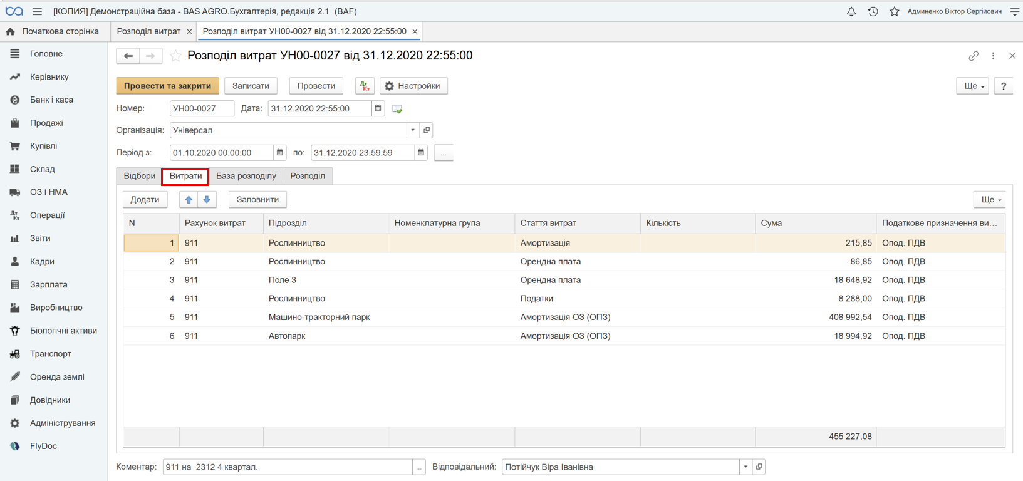Click the Провести та закрити button
Image resolution: width=1023 pixels, height=481 pixels.
(167, 86)
